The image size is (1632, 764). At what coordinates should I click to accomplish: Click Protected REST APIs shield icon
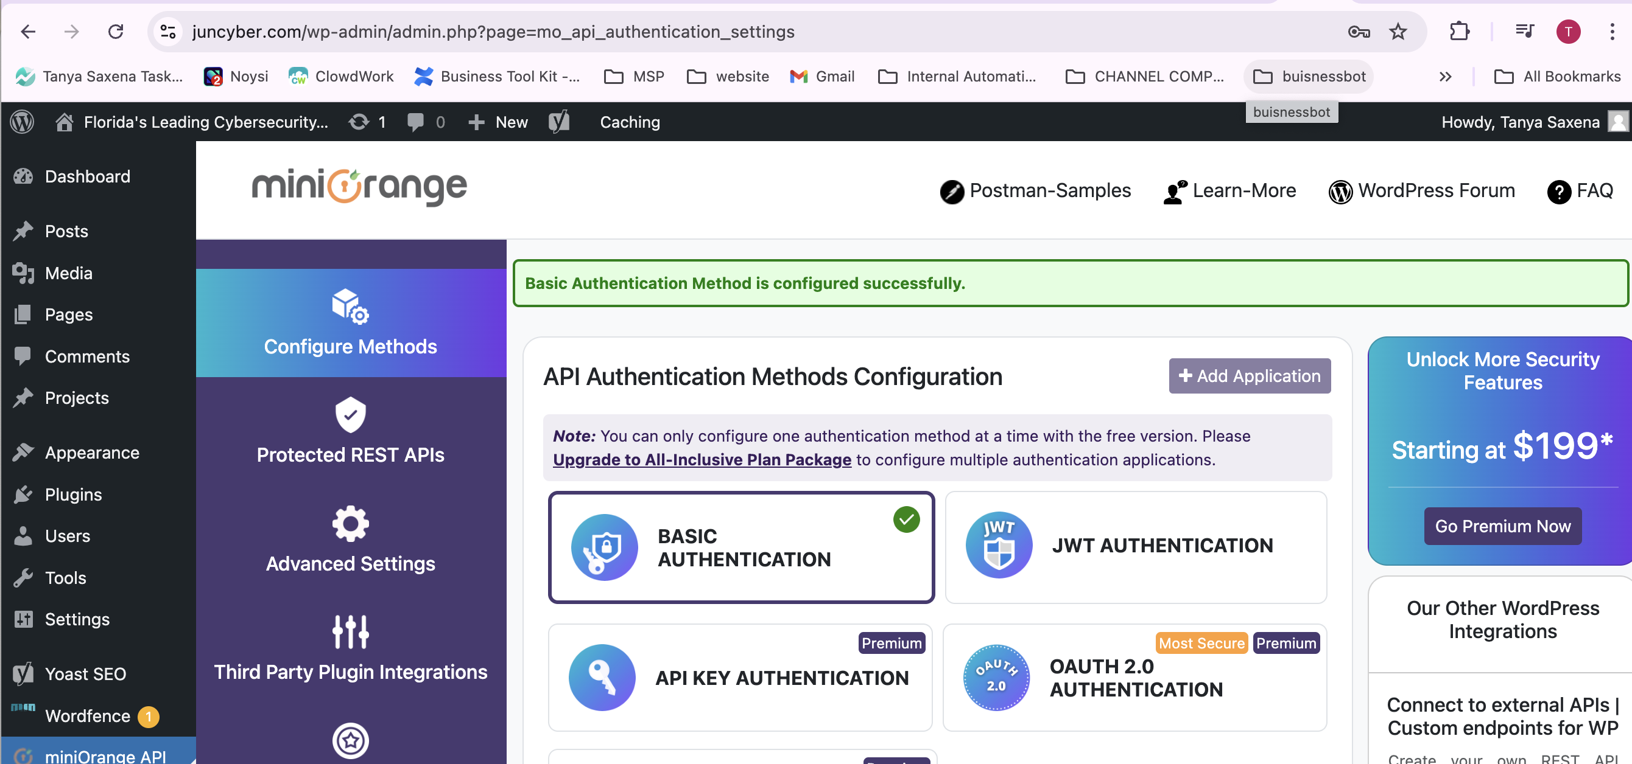pos(350,415)
